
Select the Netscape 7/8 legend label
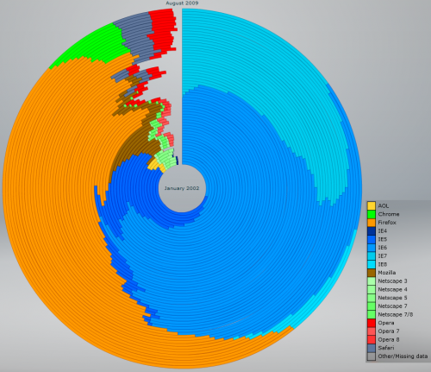396,314
